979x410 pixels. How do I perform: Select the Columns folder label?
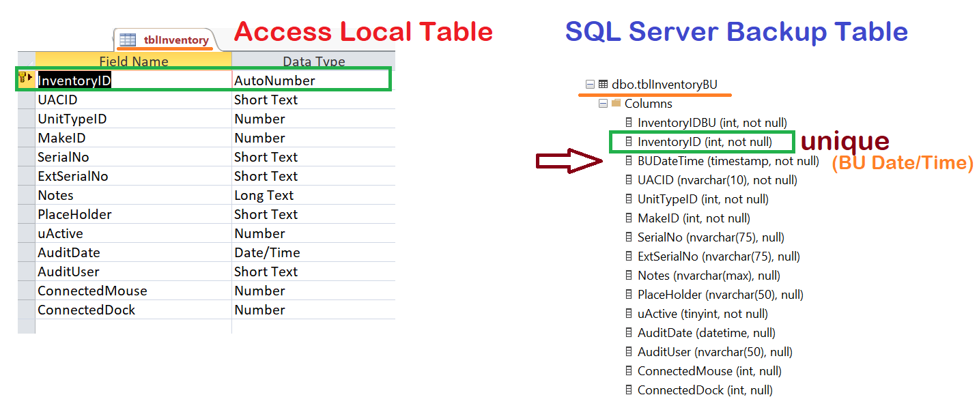point(649,104)
